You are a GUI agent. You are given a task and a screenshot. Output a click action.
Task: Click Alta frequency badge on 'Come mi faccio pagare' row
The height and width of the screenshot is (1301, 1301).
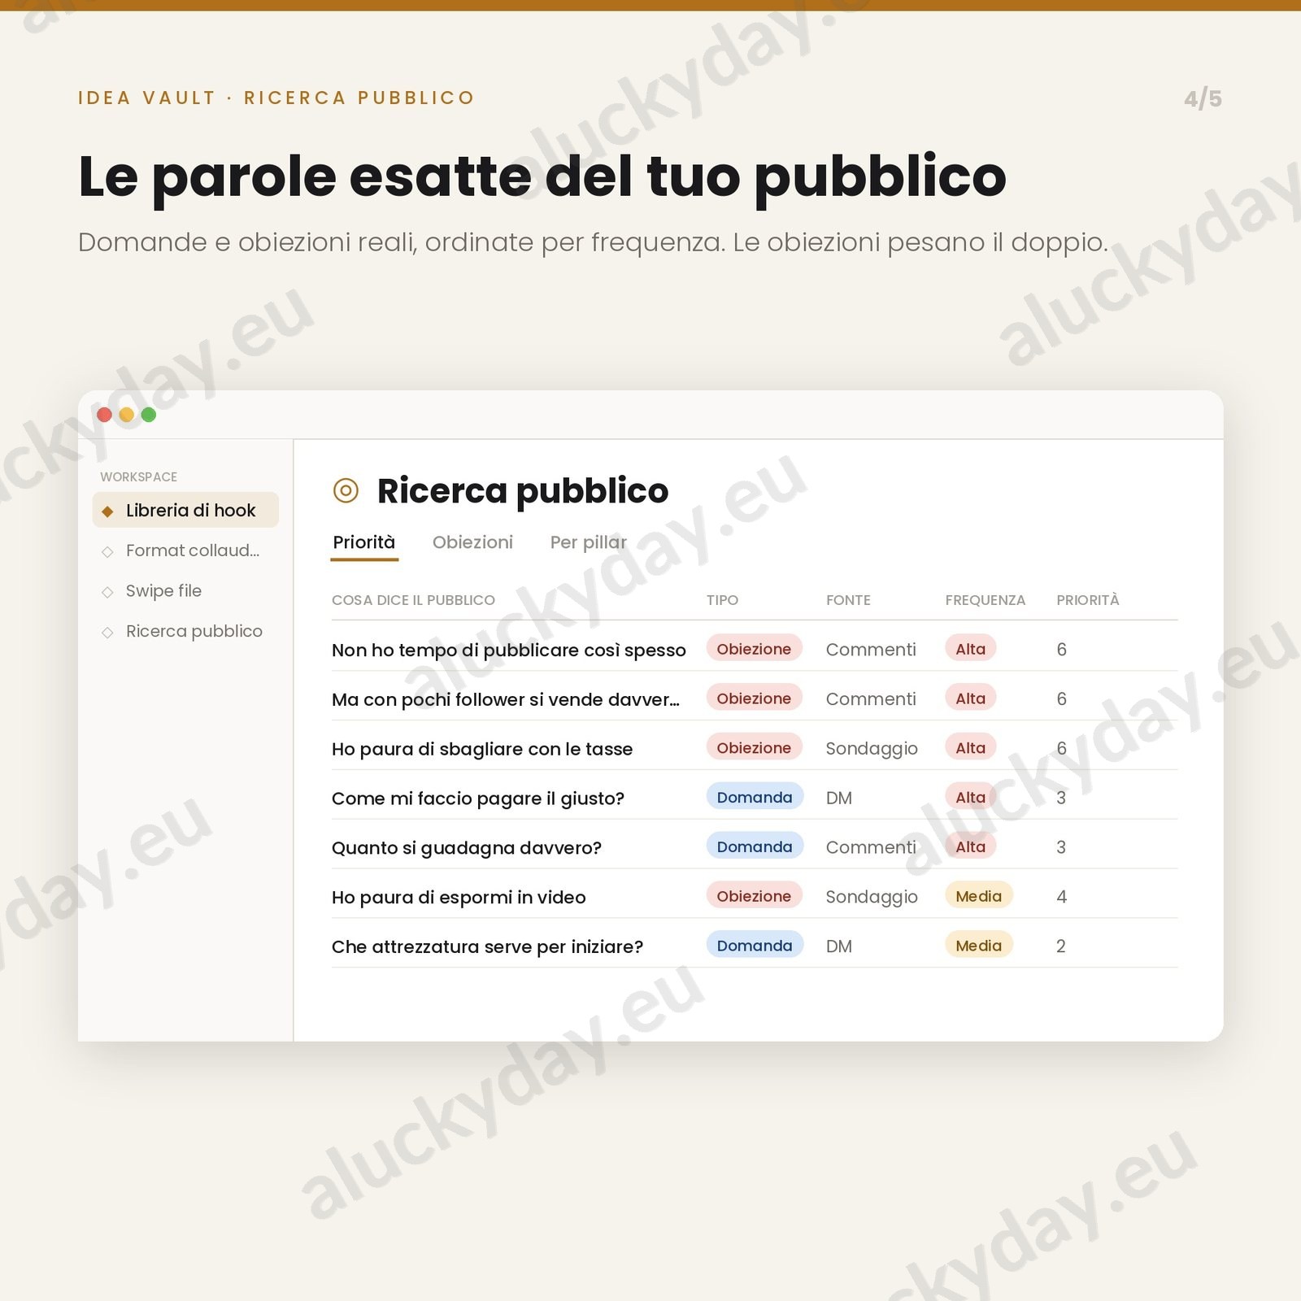(x=971, y=797)
